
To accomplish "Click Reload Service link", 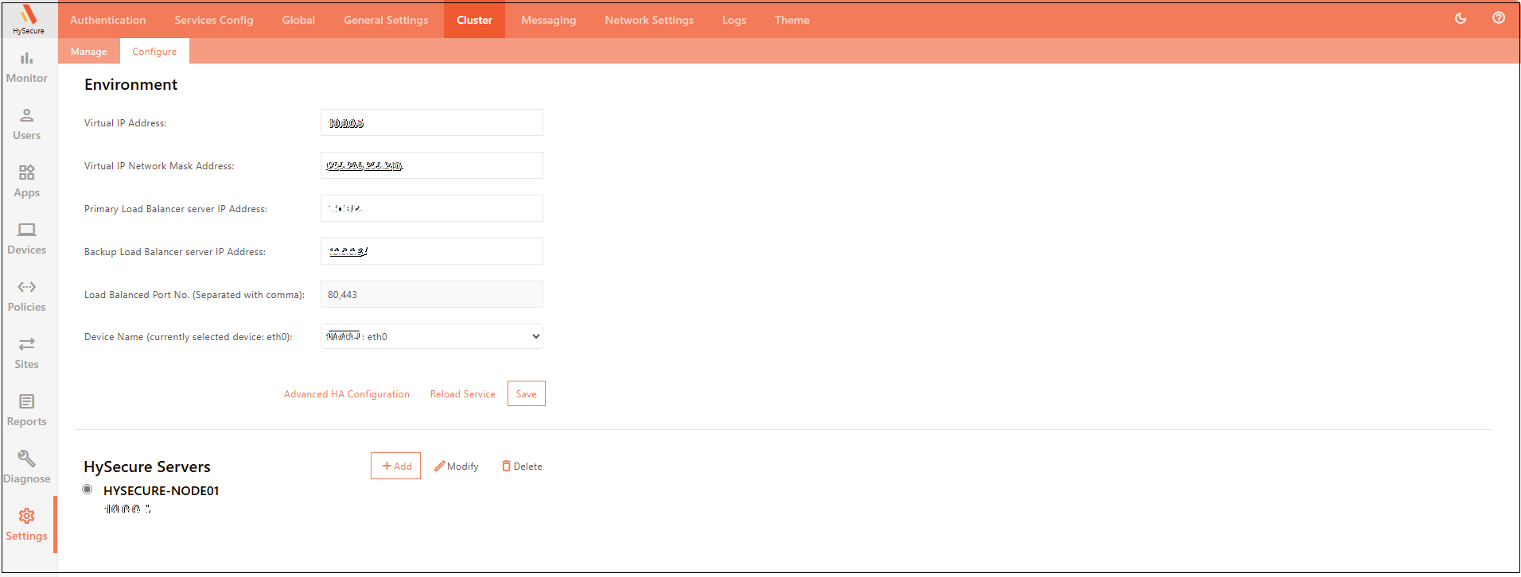I will [x=462, y=394].
